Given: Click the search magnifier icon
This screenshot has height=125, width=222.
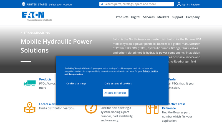Looking at the screenshot, I should 102,4.
